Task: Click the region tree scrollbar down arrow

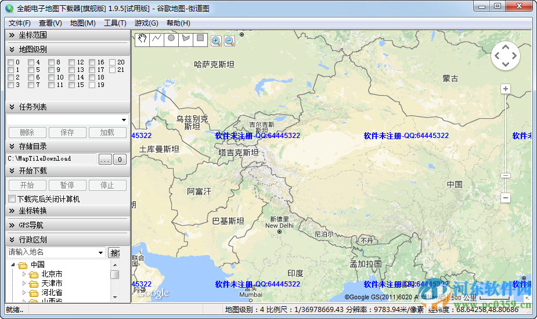Action: 115,297
